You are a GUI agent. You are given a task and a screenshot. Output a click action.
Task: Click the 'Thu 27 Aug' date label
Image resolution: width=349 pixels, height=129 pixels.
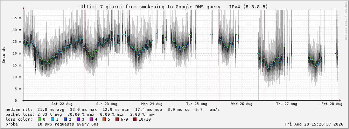pyautogui.click(x=287, y=104)
